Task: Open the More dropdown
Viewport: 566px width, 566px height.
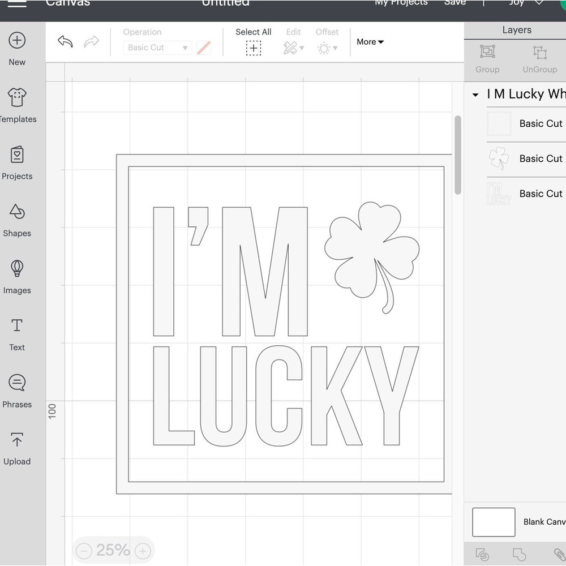Action: [370, 41]
